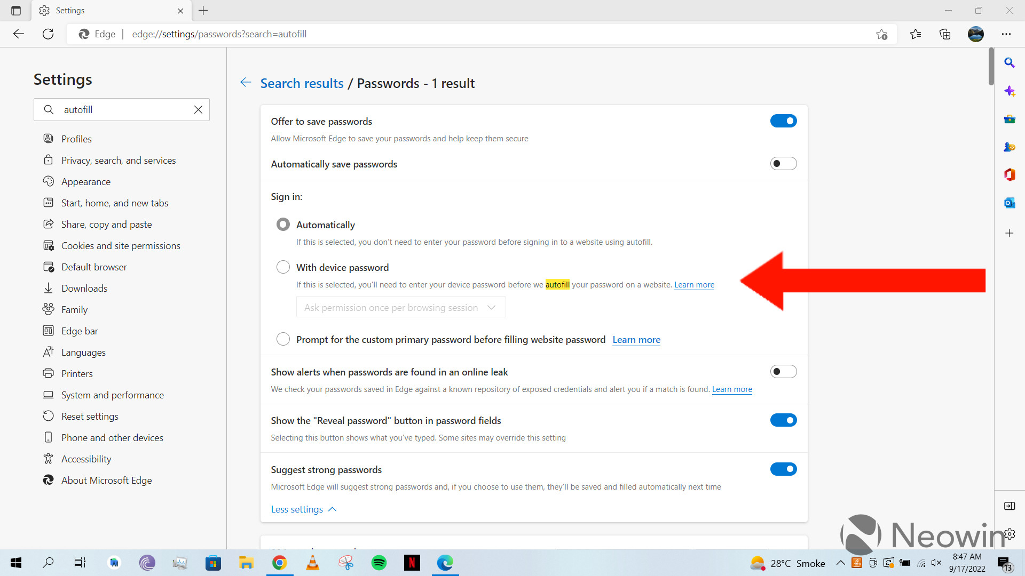This screenshot has height=576, width=1025.
Task: Select the Automatically sign in radio button
Action: point(283,225)
